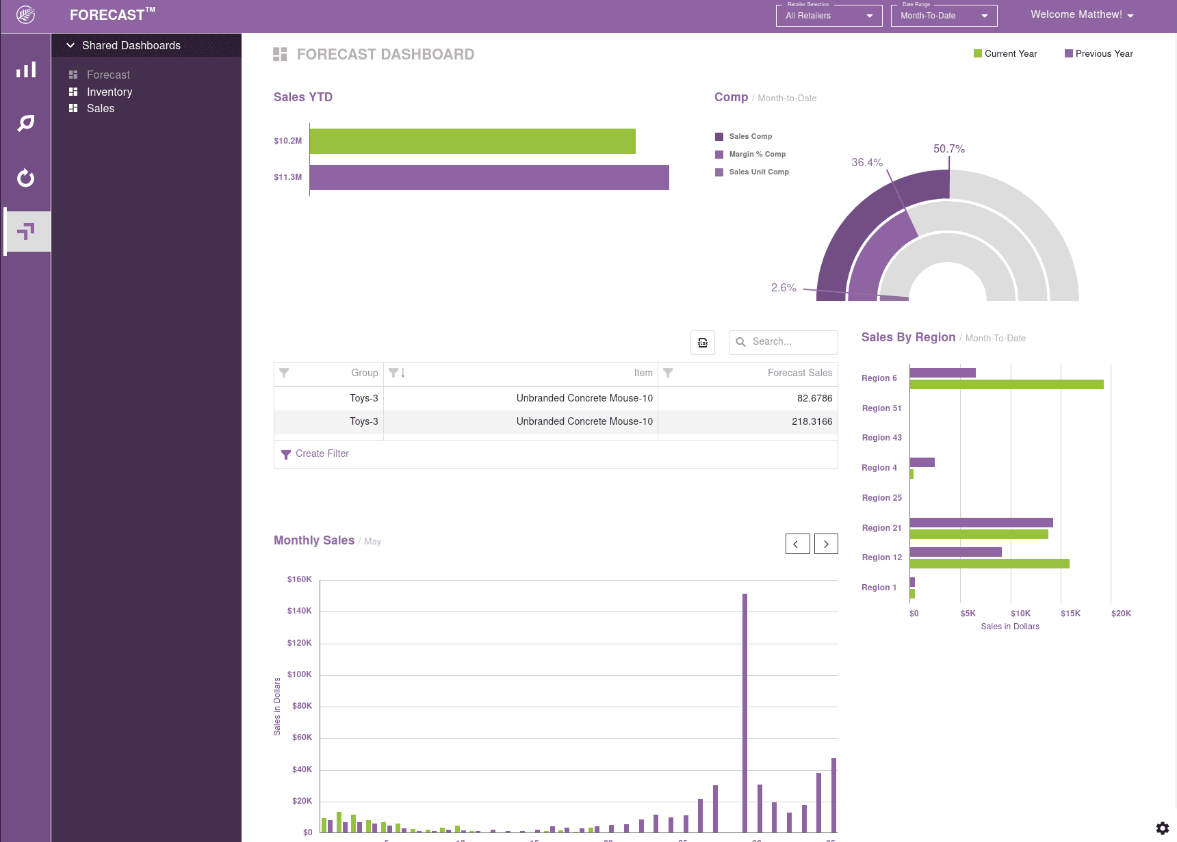The height and width of the screenshot is (842, 1177).
Task: Open the Sales dashboard
Action: pos(101,108)
